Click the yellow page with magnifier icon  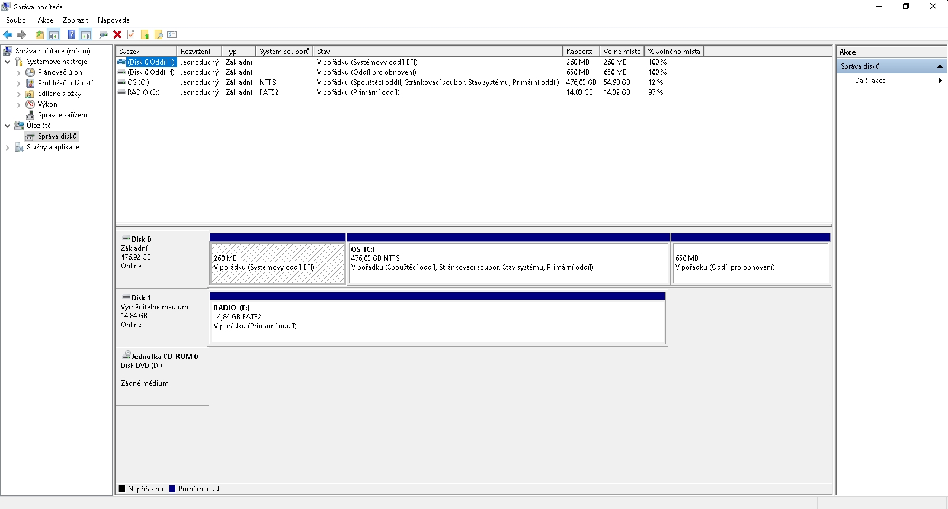click(158, 34)
